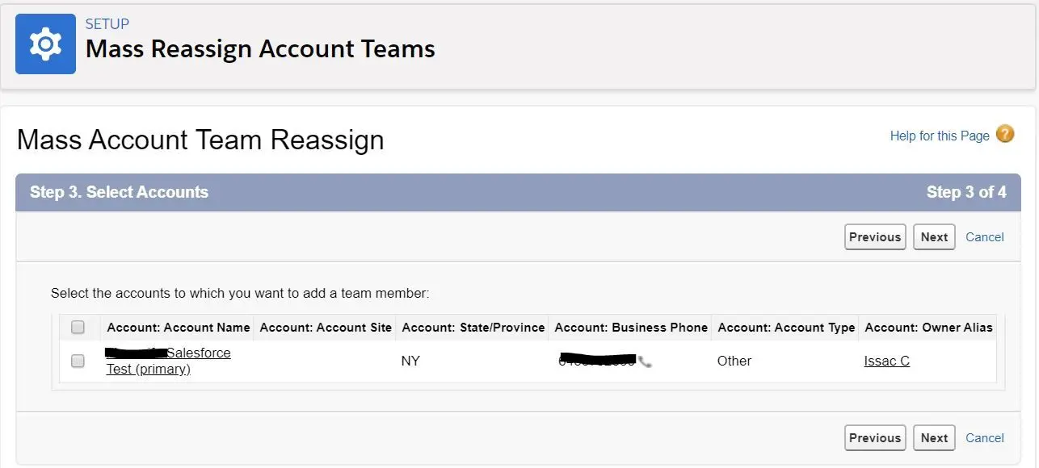Click the phone icon beside business phone

pyautogui.click(x=645, y=361)
